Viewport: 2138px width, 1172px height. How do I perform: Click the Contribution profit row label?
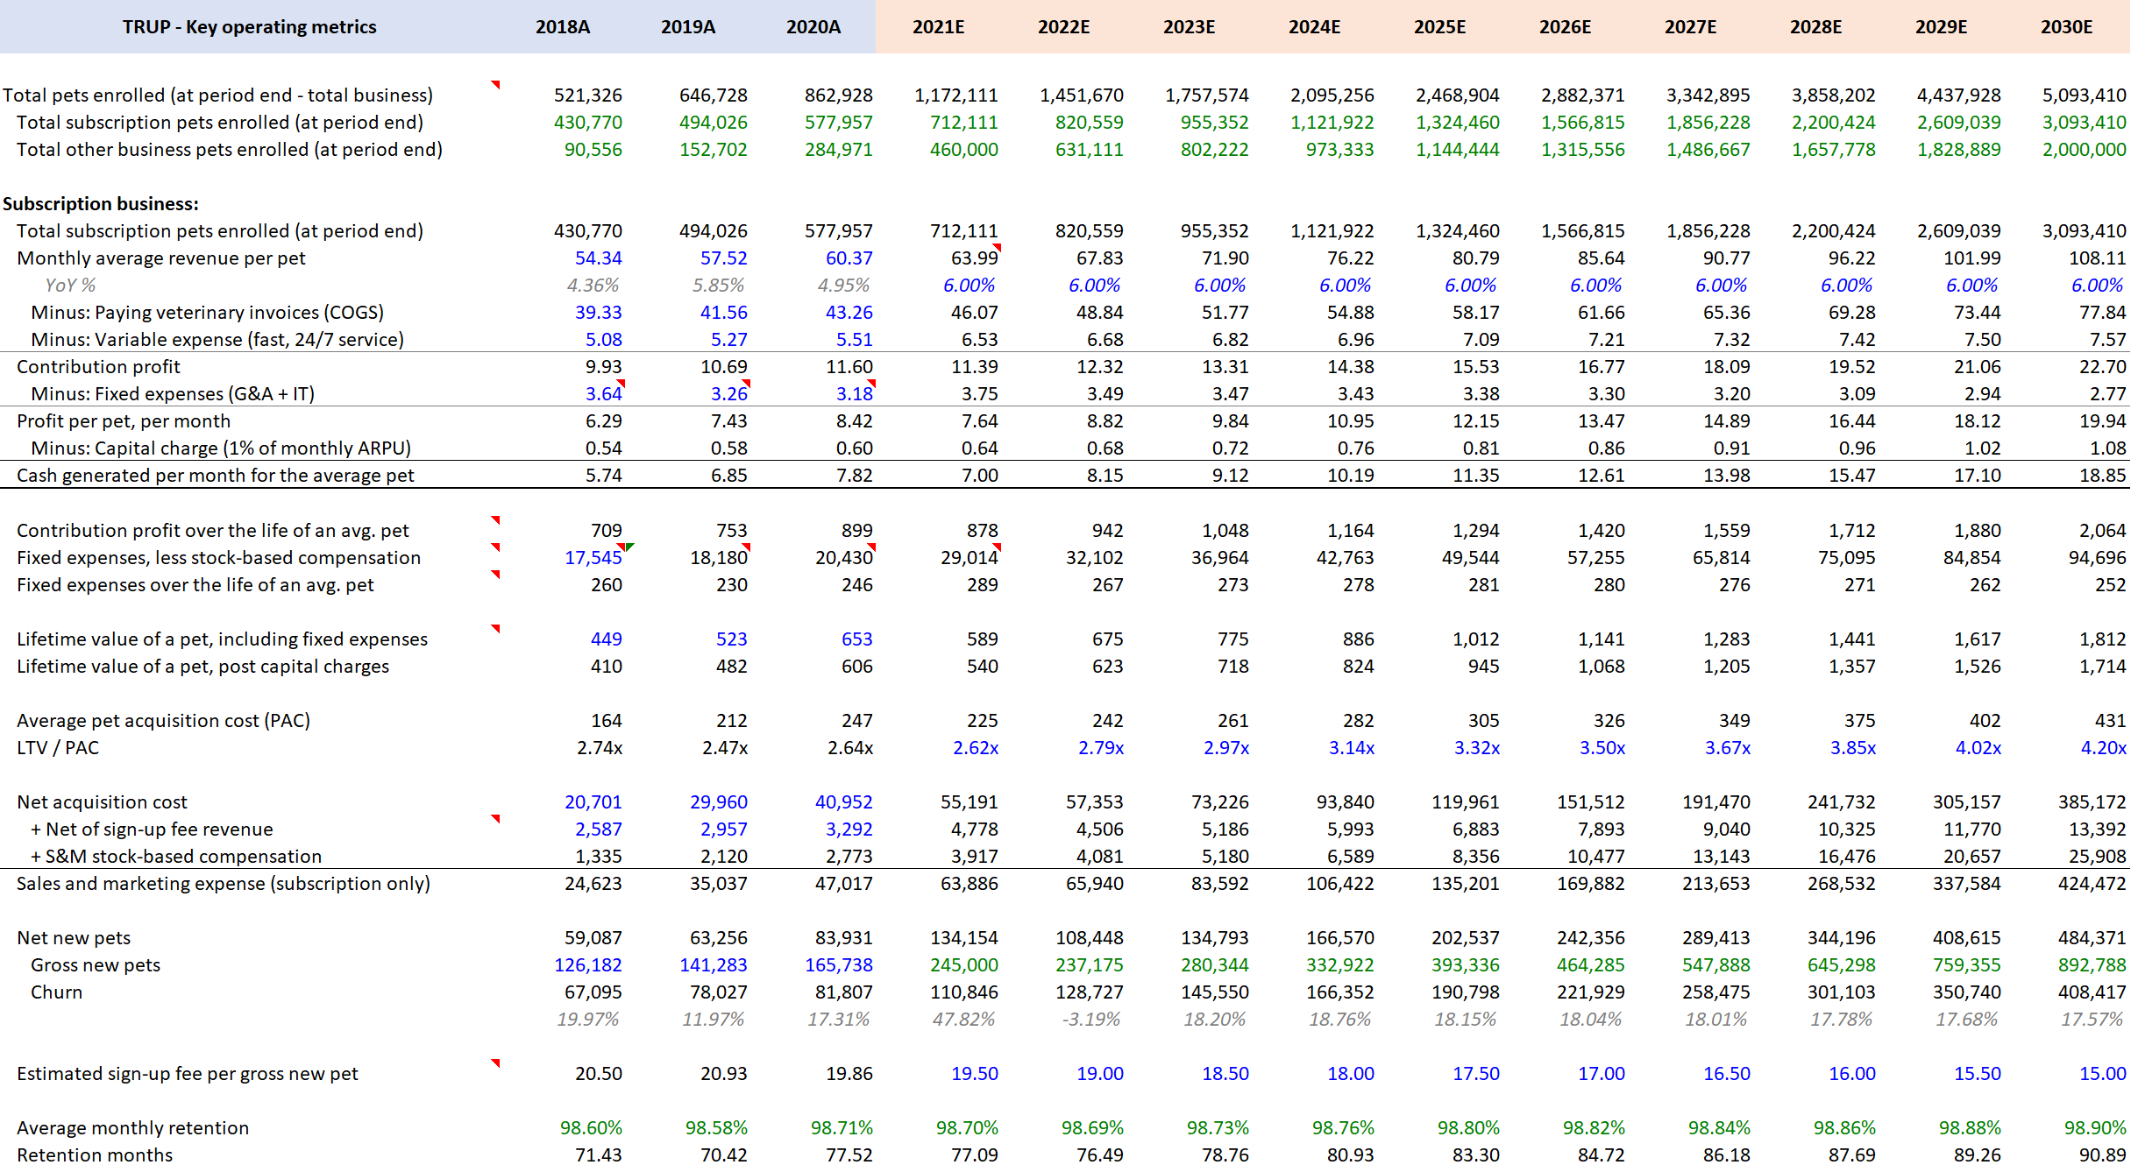click(x=98, y=366)
